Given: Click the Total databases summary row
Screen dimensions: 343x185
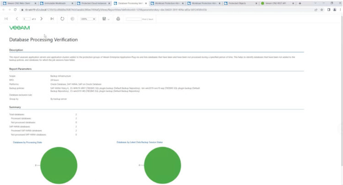Looking at the screenshot, I should 43,114.
